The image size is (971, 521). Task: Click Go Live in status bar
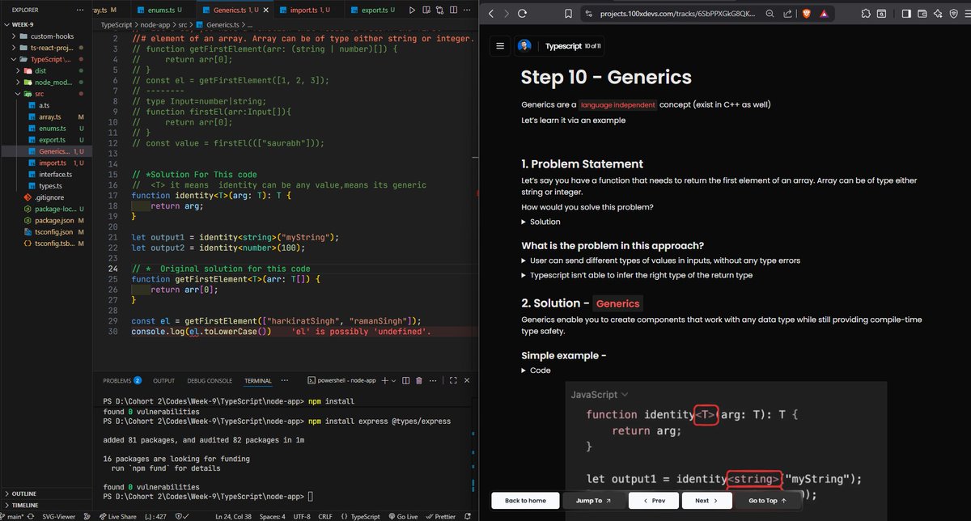[402, 515]
